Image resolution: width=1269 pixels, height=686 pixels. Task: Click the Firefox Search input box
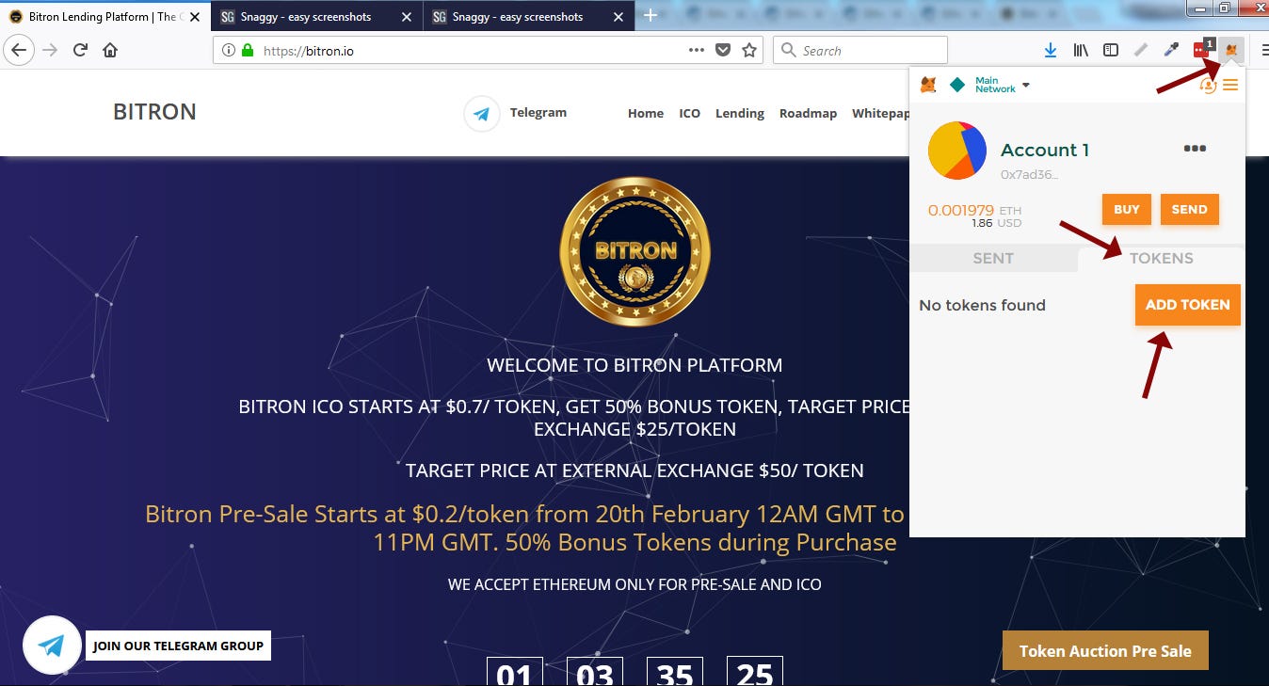[x=860, y=51]
